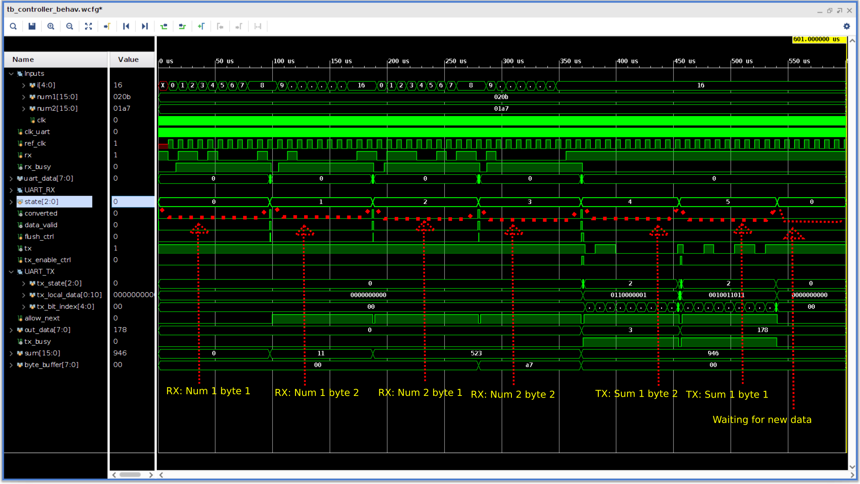This screenshot has width=860, height=484.
Task: Toggle visibility of rx_busy signal
Action: (x=36, y=166)
